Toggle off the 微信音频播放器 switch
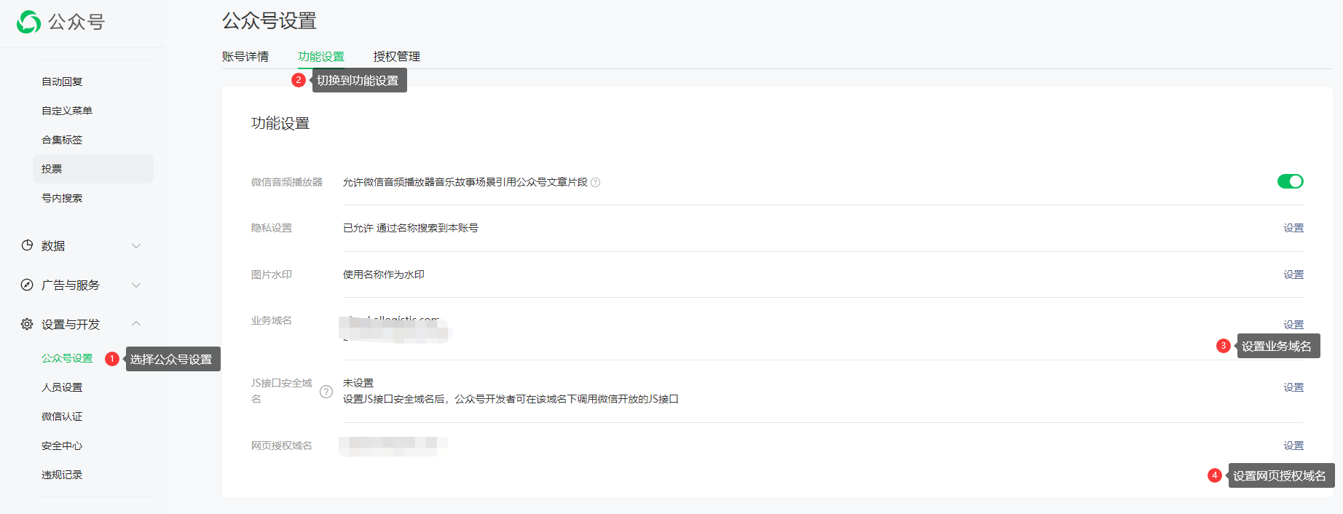This screenshot has width=1343, height=514. (x=1290, y=181)
